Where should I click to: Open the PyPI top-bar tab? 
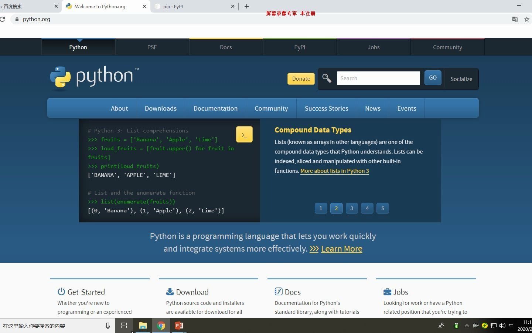pyautogui.click(x=300, y=47)
